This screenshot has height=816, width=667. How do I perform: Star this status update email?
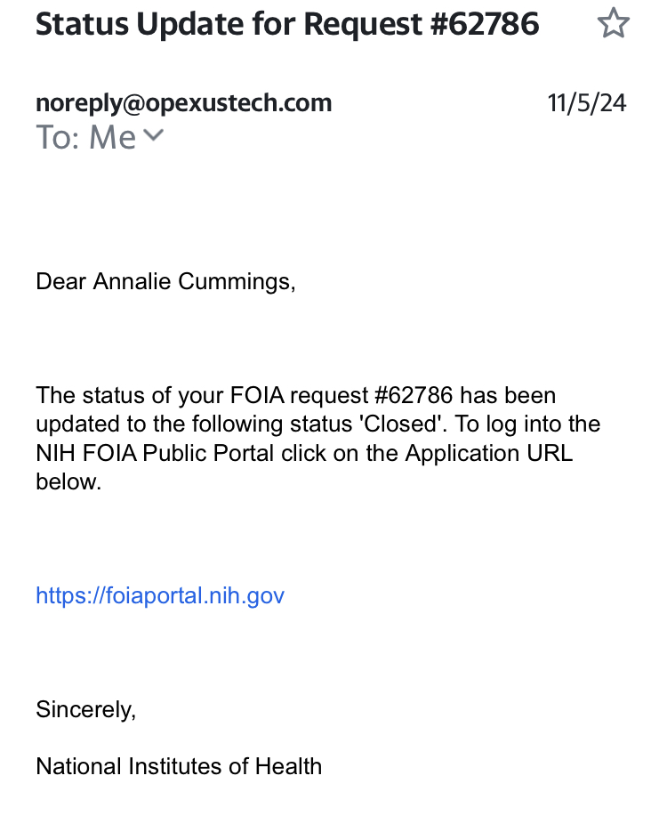pyautogui.click(x=613, y=24)
